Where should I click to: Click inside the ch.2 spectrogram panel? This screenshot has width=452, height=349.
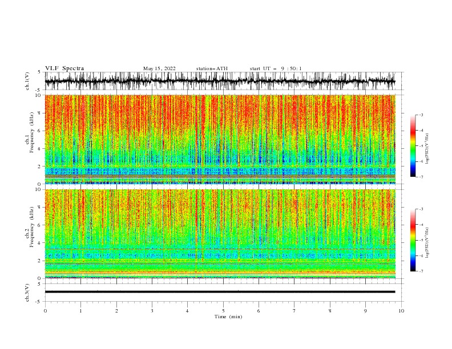[220, 234]
